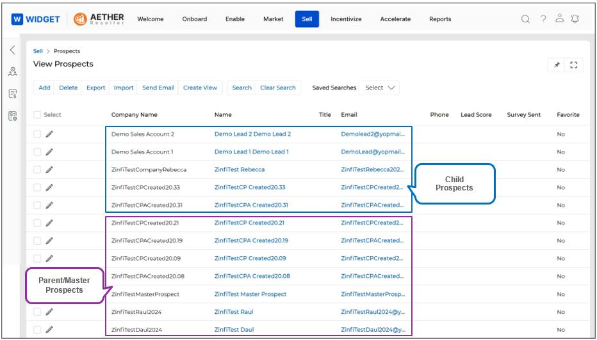
Task: Check the ZinfiTestCPACreated20.31 row checkbox
Action: (37, 205)
